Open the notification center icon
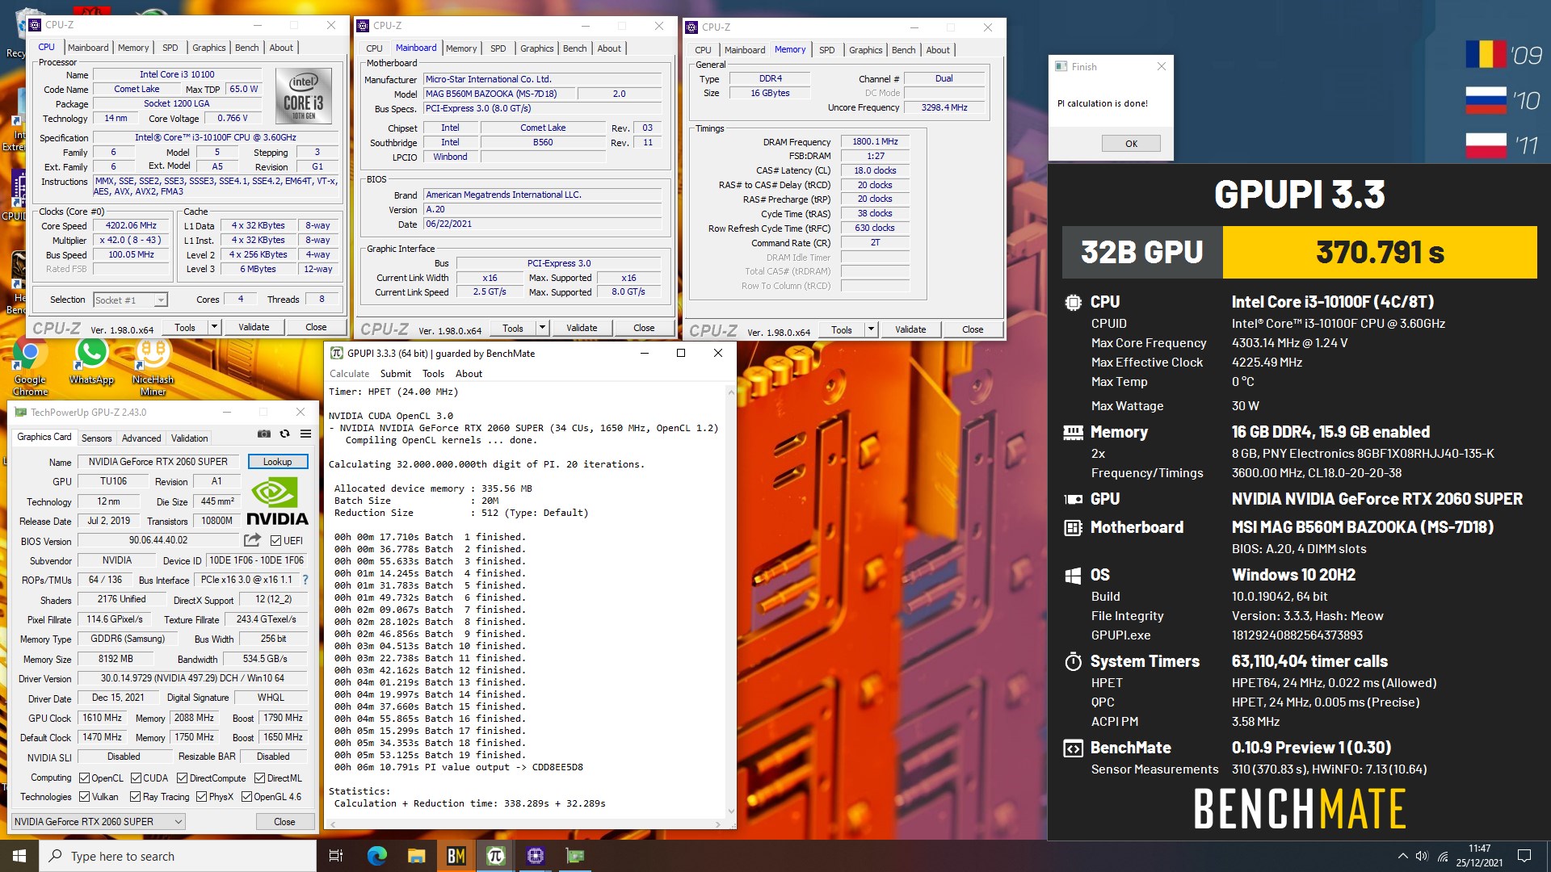The width and height of the screenshot is (1551, 872). (1524, 856)
